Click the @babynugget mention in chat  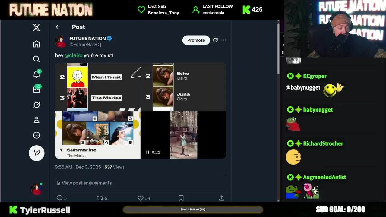303,88
